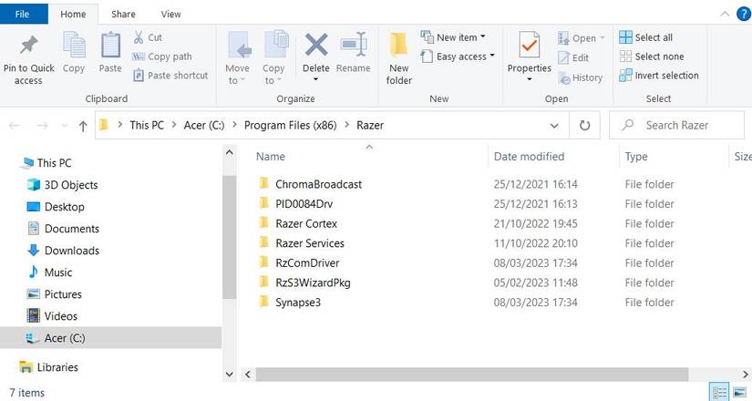Click the Forward navigation arrow
Image resolution: width=752 pixels, height=401 pixels.
point(42,126)
